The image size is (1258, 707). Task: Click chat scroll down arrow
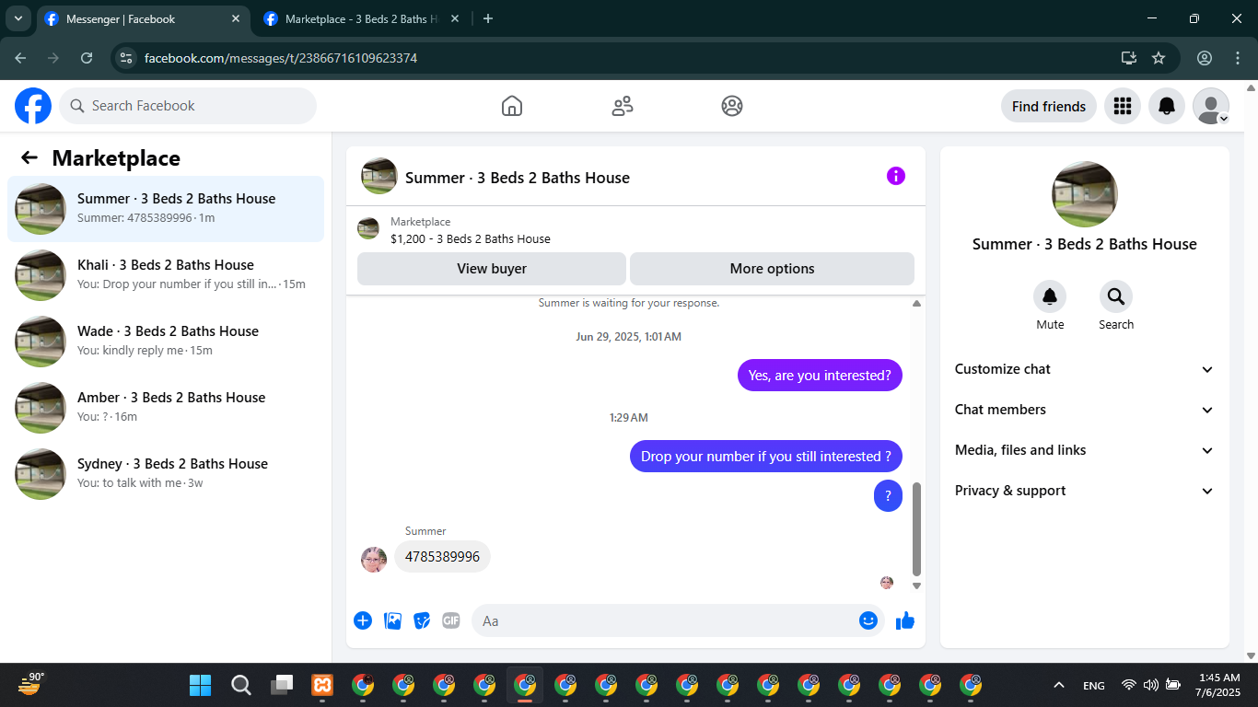point(916,585)
